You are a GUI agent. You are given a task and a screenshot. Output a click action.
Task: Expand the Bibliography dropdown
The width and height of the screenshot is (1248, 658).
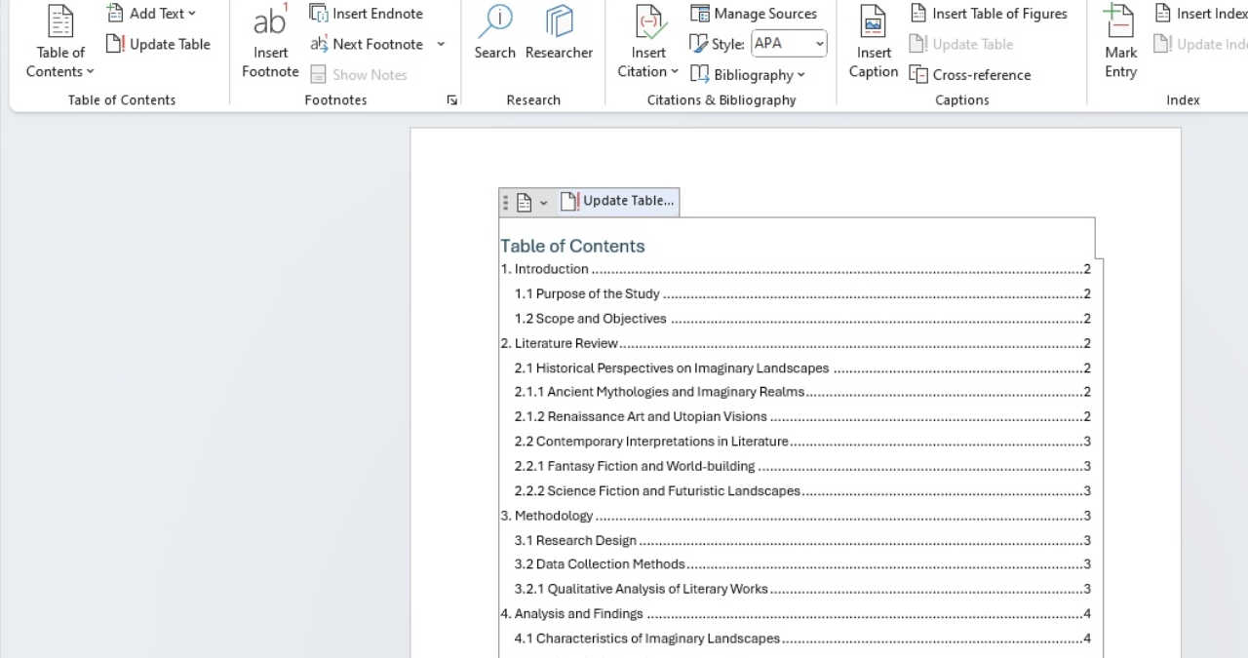click(x=749, y=74)
